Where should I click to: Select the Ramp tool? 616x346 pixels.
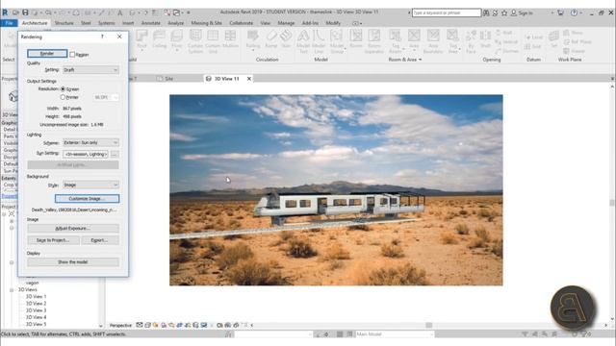click(x=271, y=39)
